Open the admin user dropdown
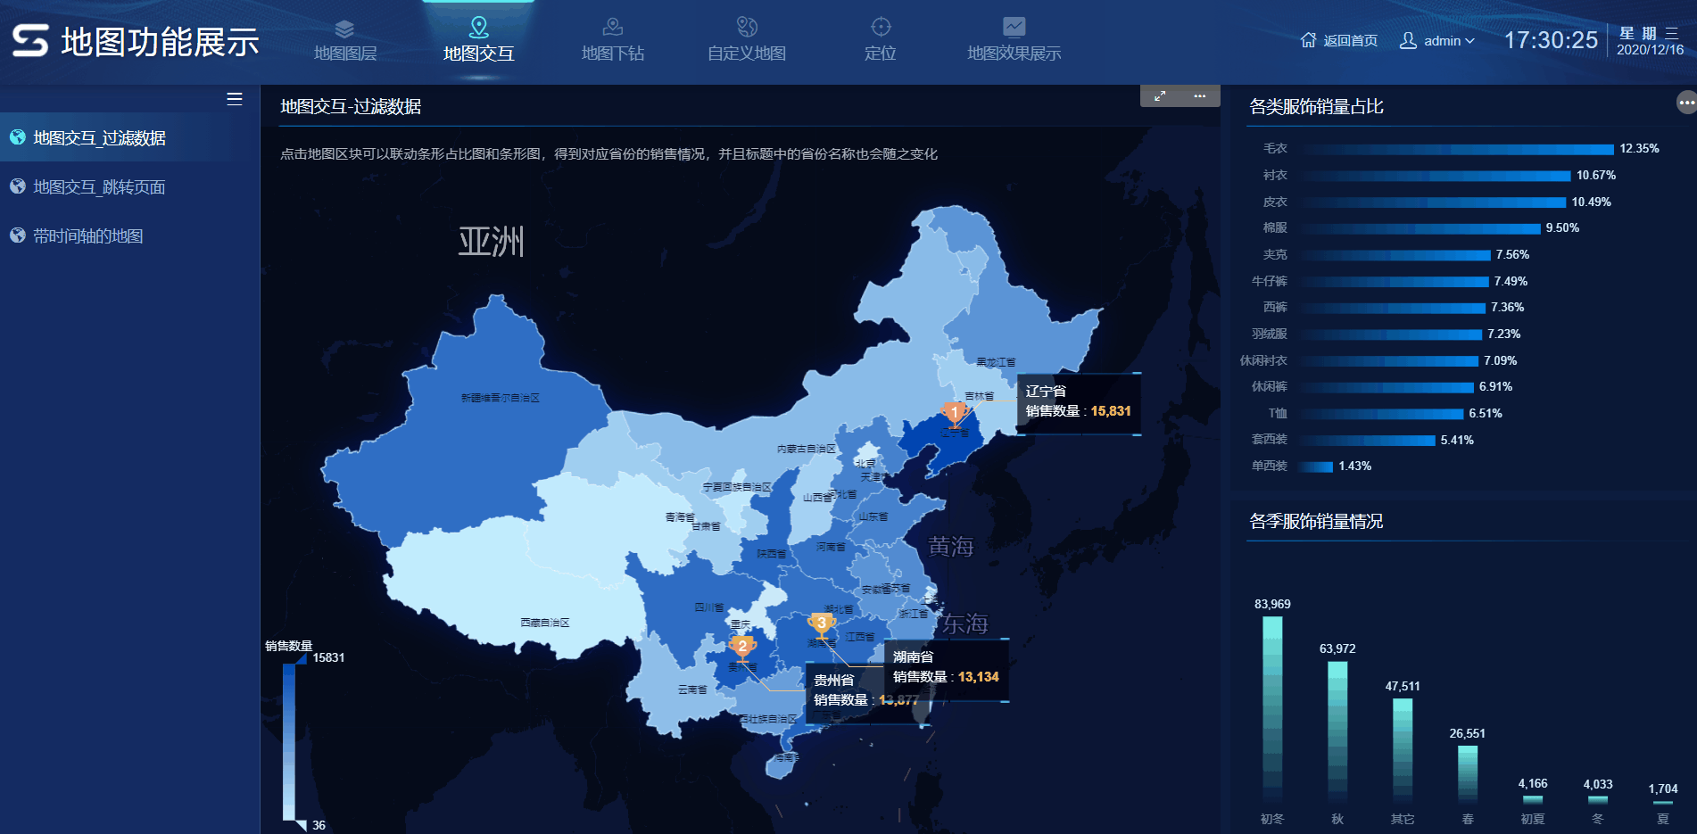Viewport: 1697px width, 834px height. (x=1437, y=41)
